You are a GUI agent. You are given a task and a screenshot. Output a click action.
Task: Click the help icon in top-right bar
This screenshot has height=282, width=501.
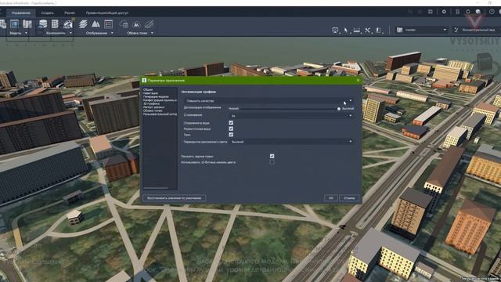pos(492,12)
